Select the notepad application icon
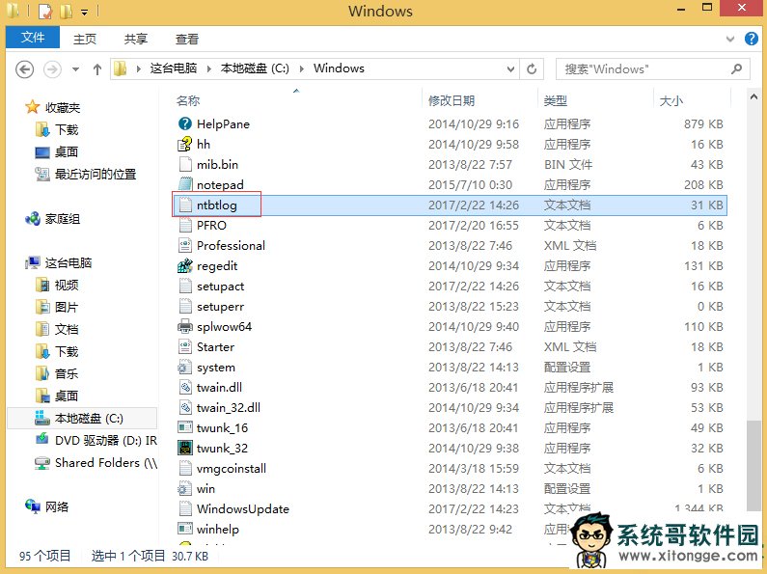Viewport: 767px width, 574px height. point(185,184)
